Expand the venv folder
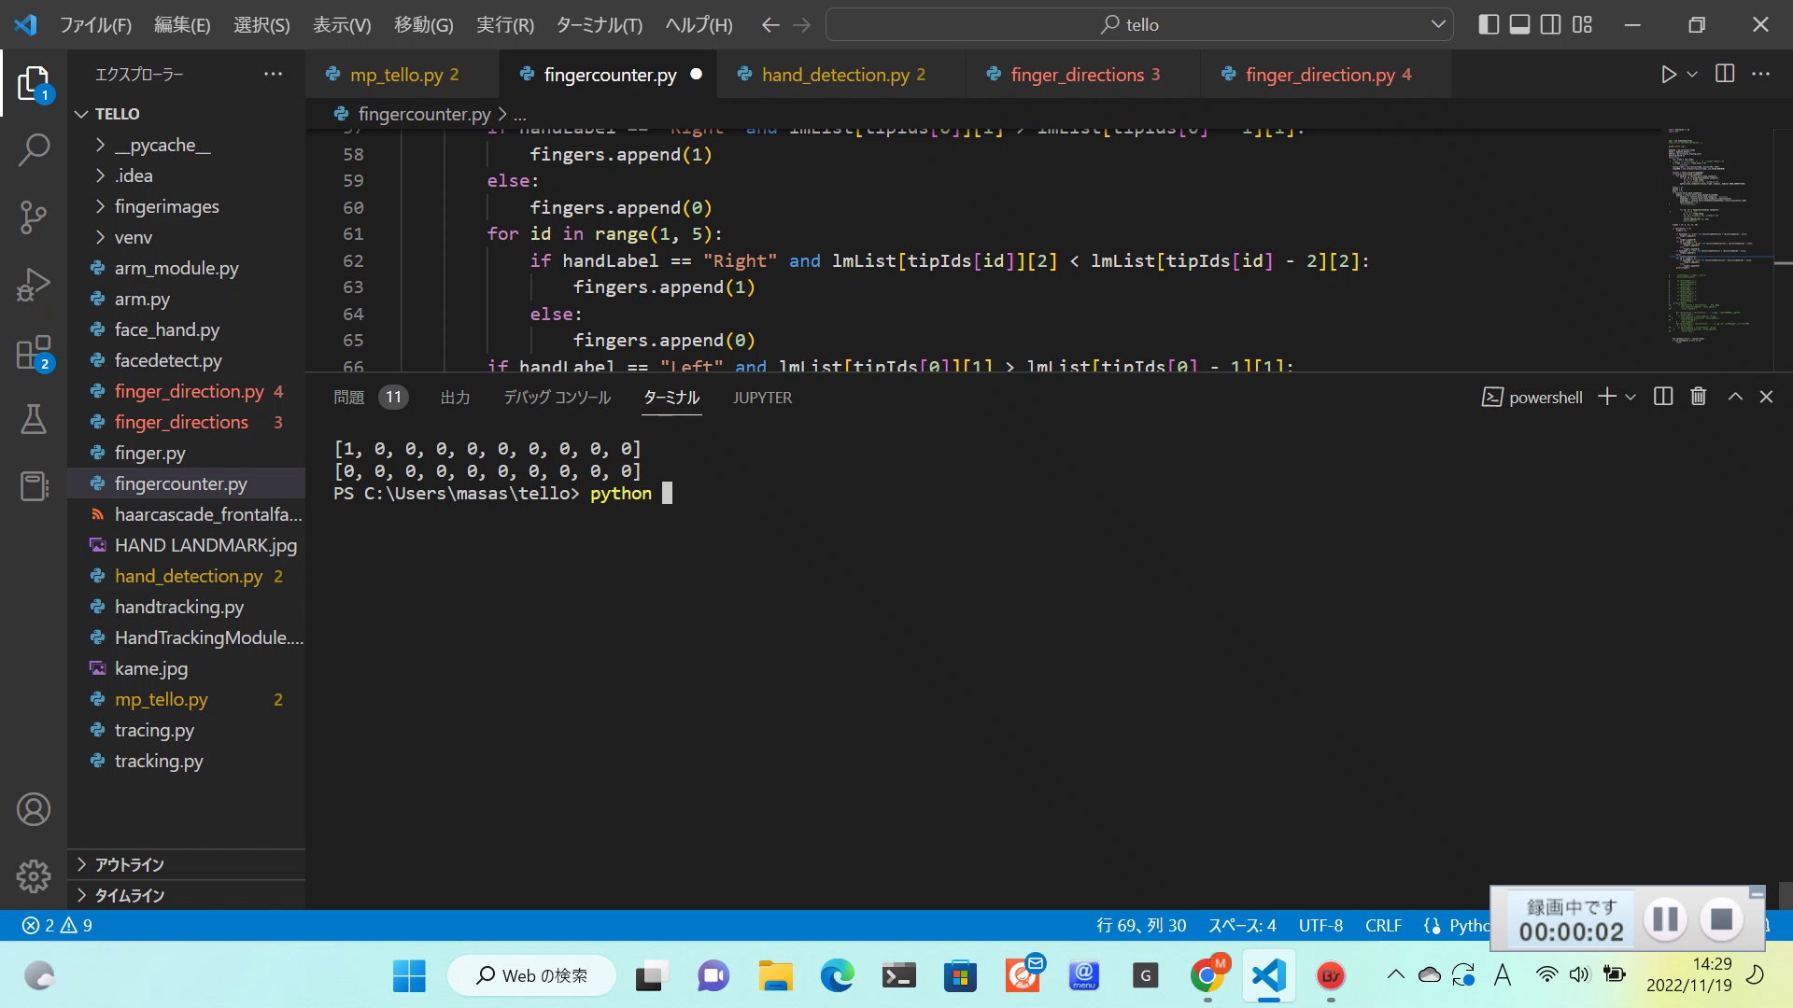1793x1008 pixels. [x=187, y=237]
